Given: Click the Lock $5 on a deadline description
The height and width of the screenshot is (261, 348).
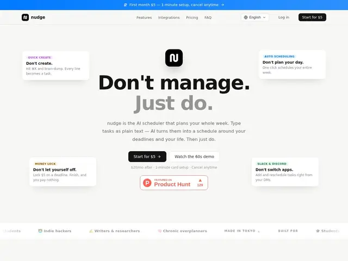Looking at the screenshot, I should point(60,177).
